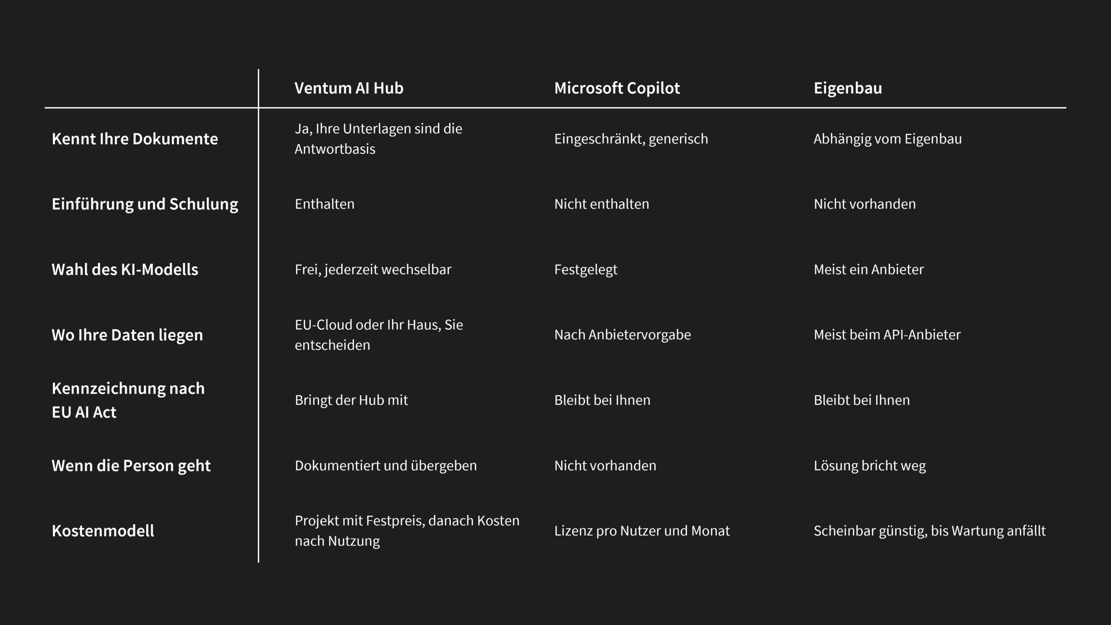Viewport: 1111px width, 625px height.
Task: Click the Kennt Ihre Dokumente row label
Action: click(x=135, y=139)
